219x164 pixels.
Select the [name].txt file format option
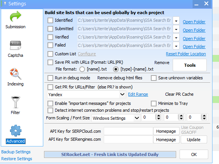point(82,69)
